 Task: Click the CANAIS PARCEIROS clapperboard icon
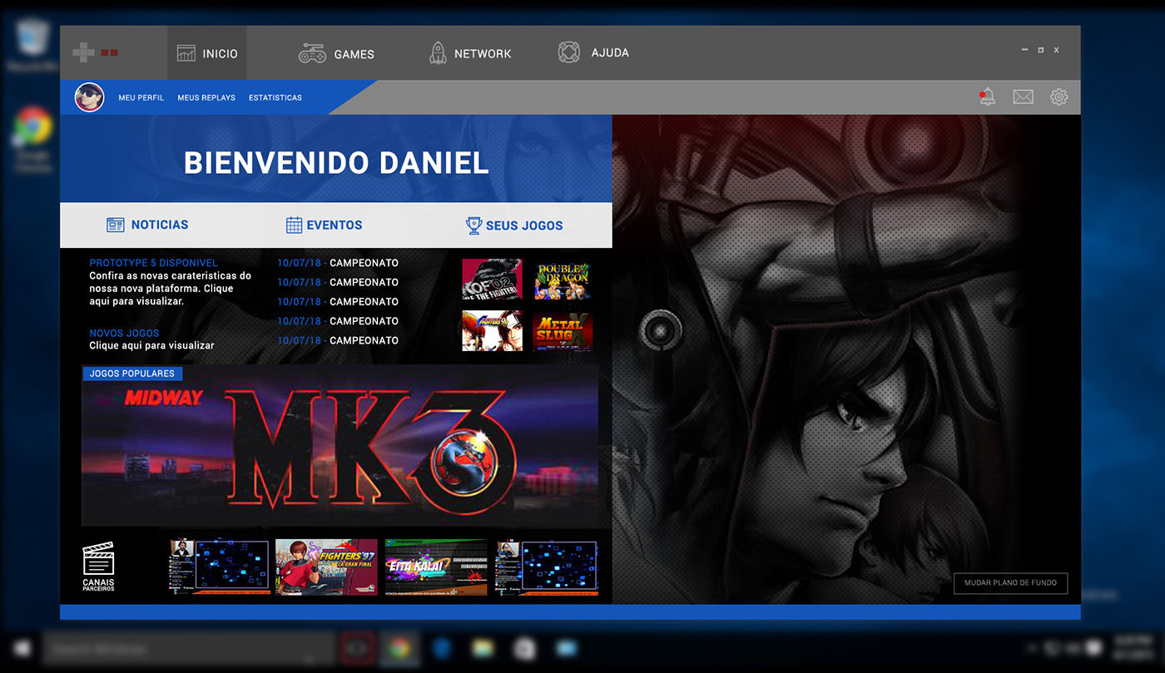(x=98, y=558)
